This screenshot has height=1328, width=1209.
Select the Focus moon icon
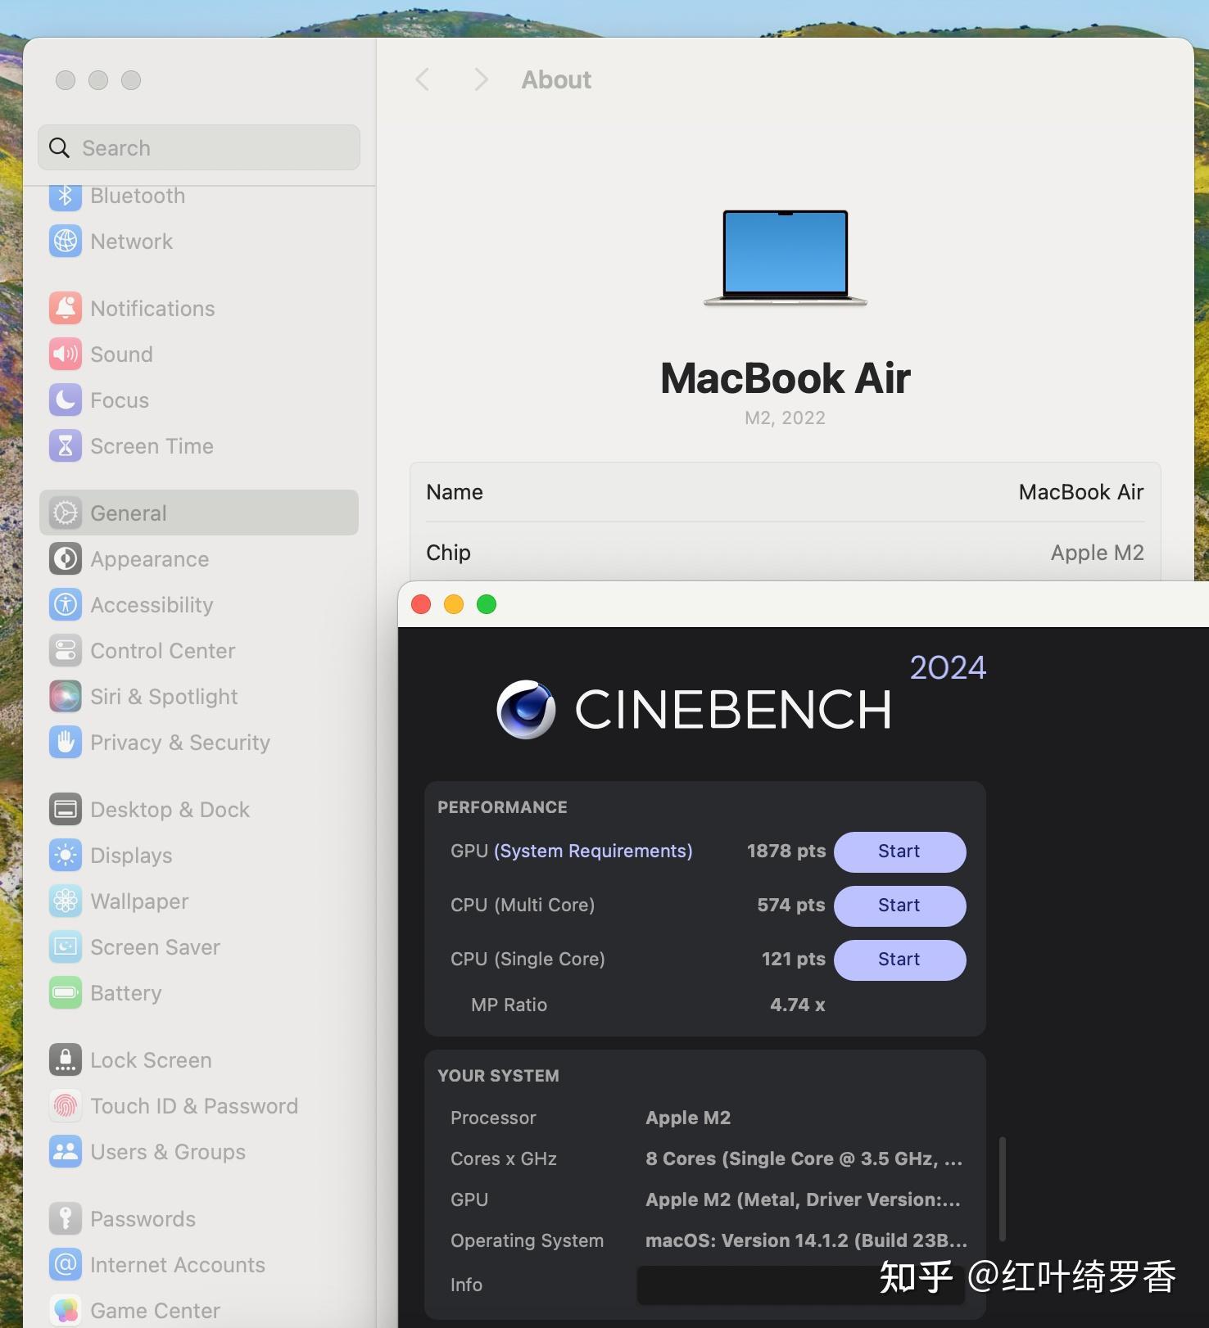[66, 400]
